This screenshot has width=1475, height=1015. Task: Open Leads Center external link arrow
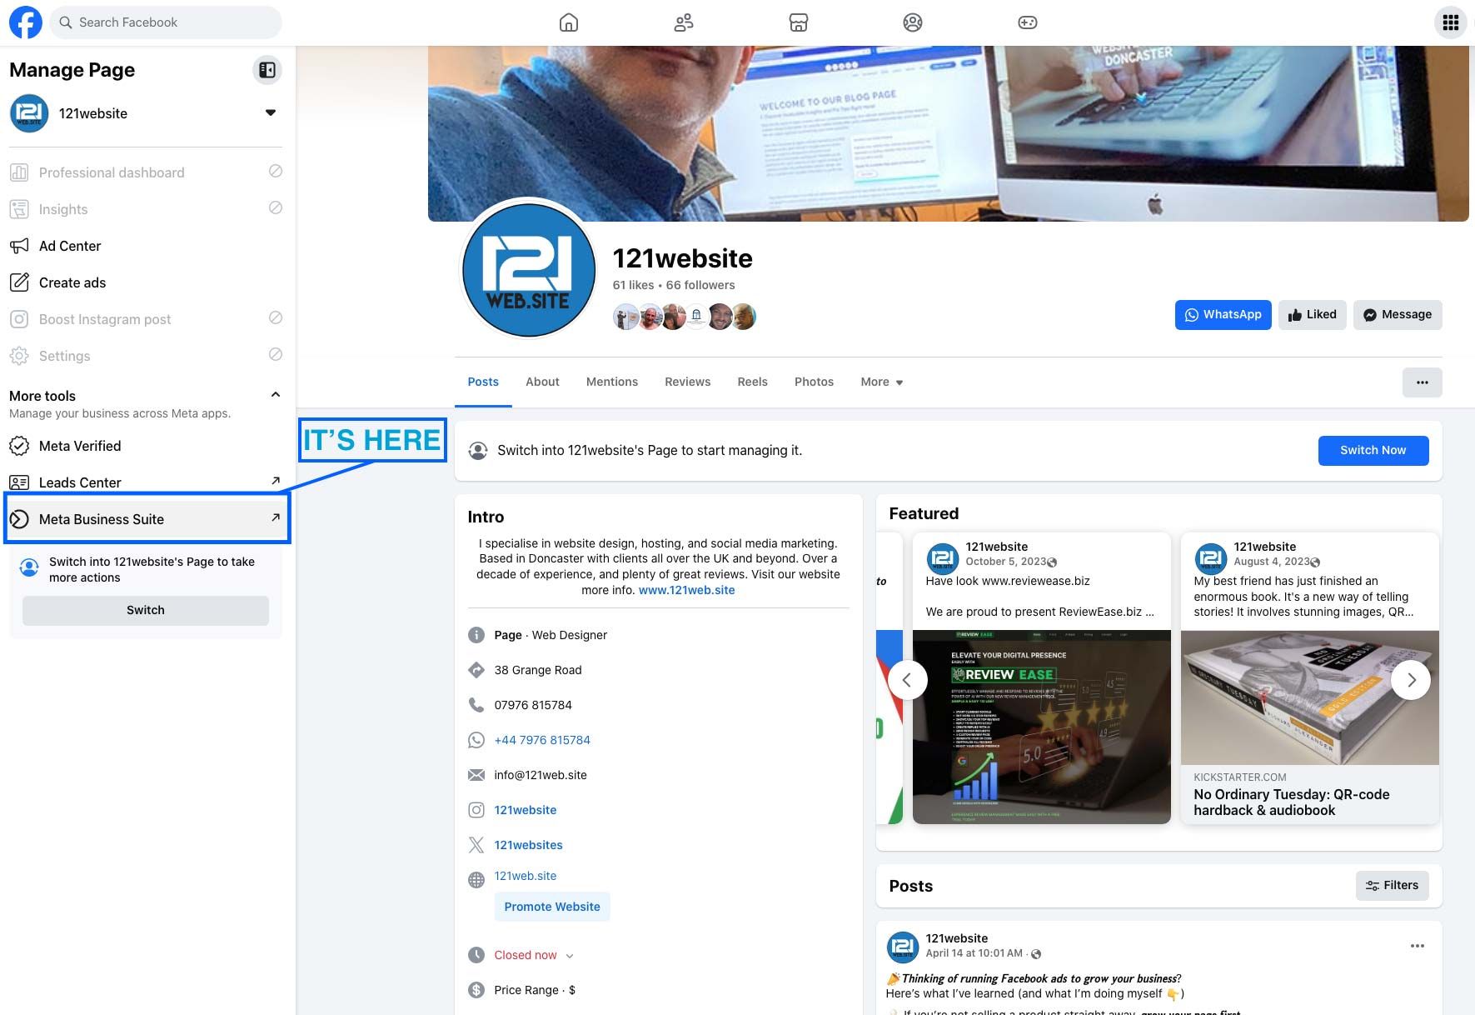276,481
